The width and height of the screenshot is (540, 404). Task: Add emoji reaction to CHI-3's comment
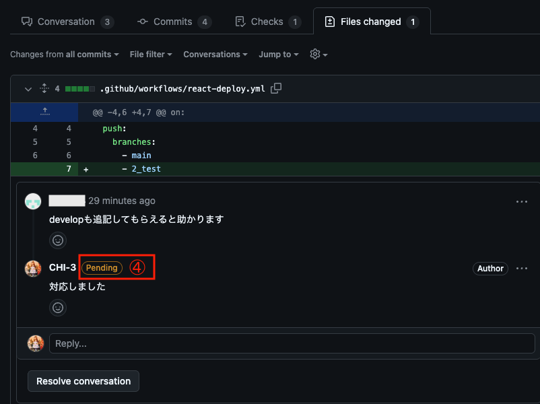point(58,308)
